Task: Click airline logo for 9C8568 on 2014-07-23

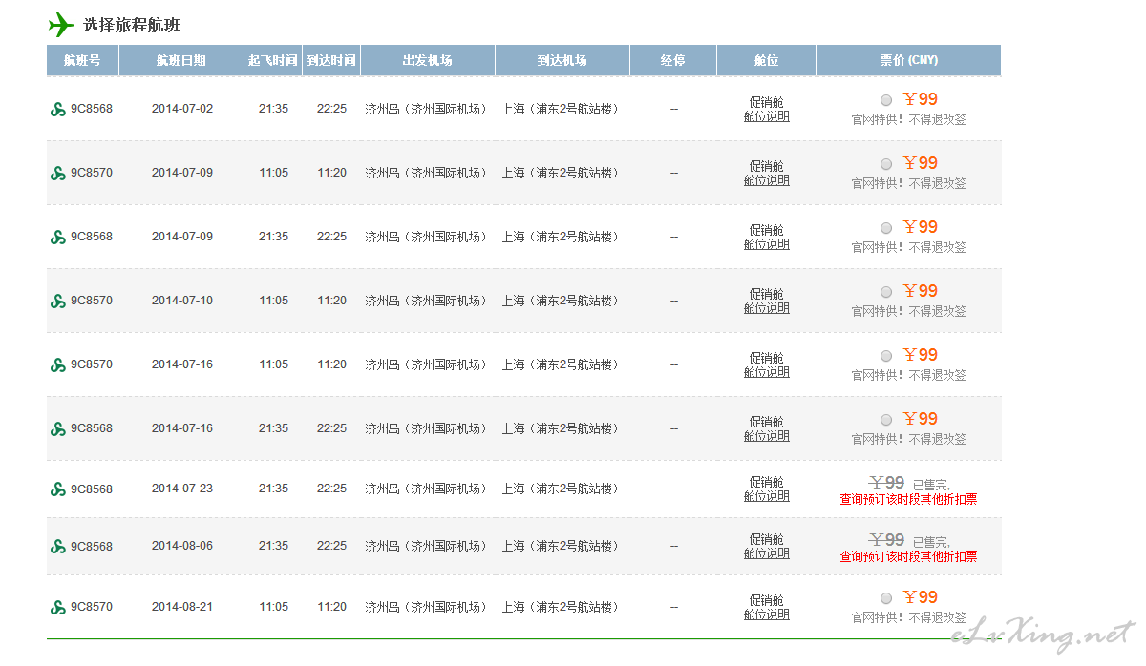Action: 58,489
